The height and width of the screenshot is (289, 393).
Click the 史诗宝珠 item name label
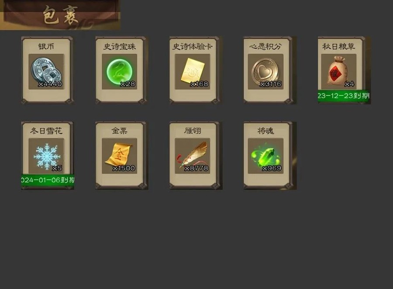120,46
